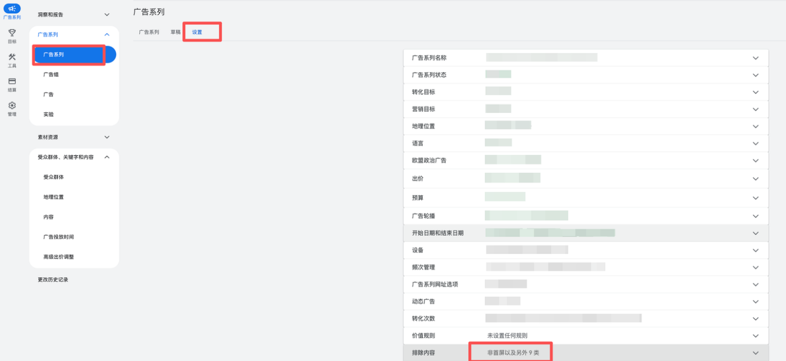Click the 预算 row label
This screenshot has height=361, width=786.
417,198
